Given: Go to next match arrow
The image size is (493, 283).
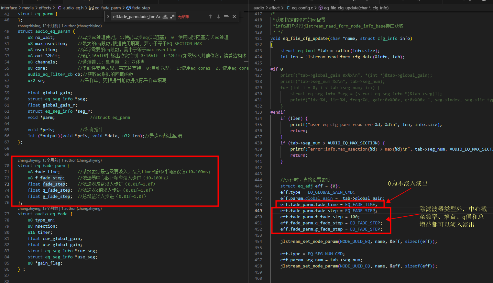Looking at the screenshot, I should point(218,17).
